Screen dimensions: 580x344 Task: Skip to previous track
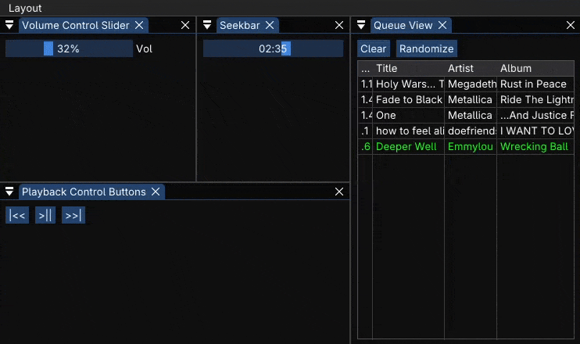pyautogui.click(x=17, y=215)
